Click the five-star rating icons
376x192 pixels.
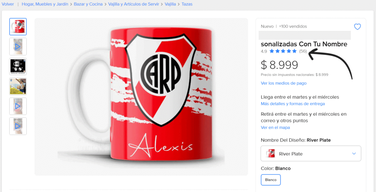coord(283,51)
